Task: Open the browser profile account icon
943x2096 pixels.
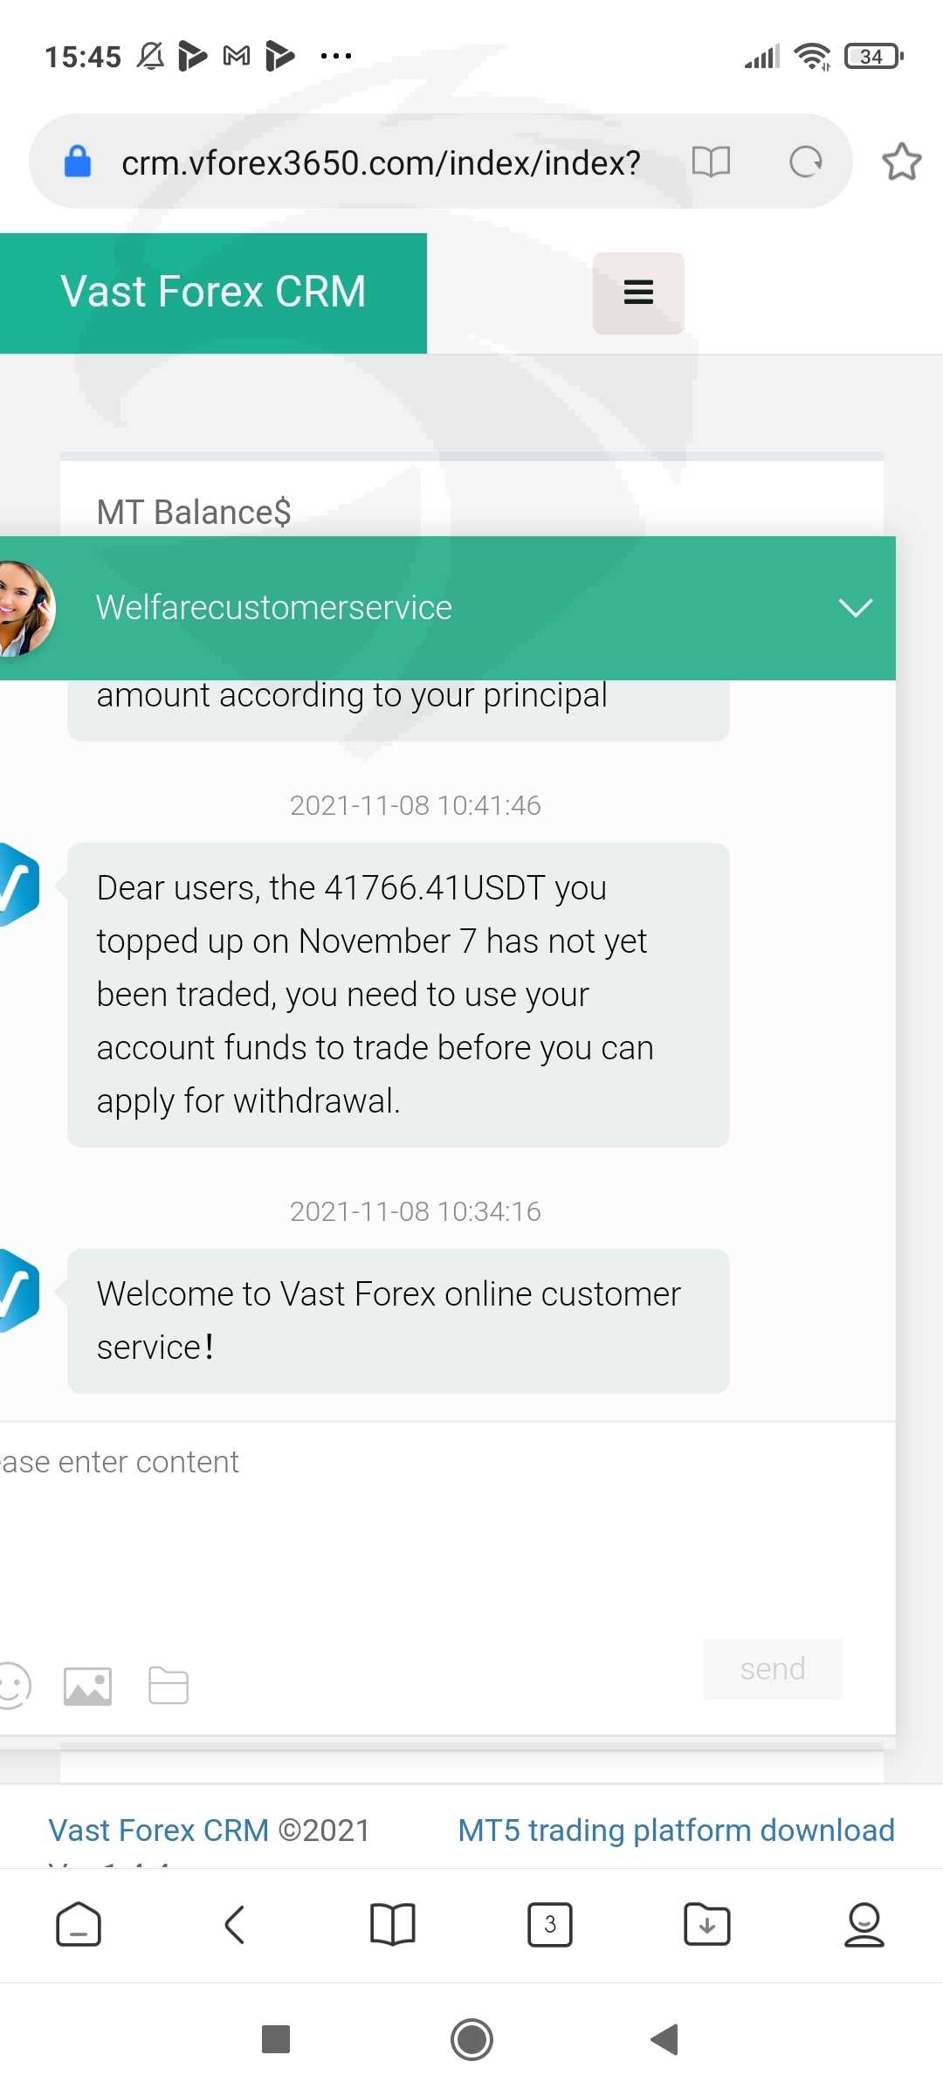Action: (x=864, y=1924)
